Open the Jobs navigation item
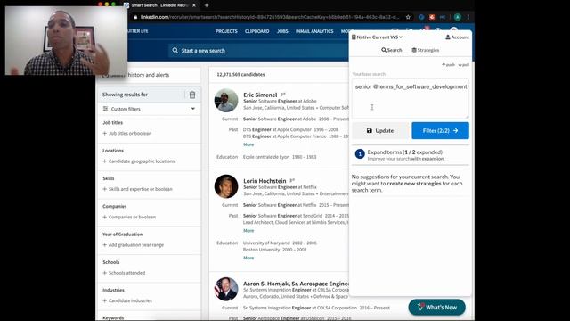Viewport: 570px width, 321px height. 282,31
